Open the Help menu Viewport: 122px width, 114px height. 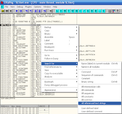tap(55, 7)
